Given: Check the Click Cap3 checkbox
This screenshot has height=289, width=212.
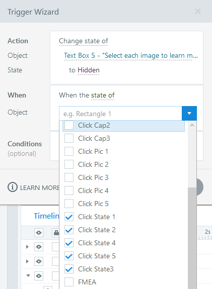Looking at the screenshot, I should pyautogui.click(x=69, y=138).
